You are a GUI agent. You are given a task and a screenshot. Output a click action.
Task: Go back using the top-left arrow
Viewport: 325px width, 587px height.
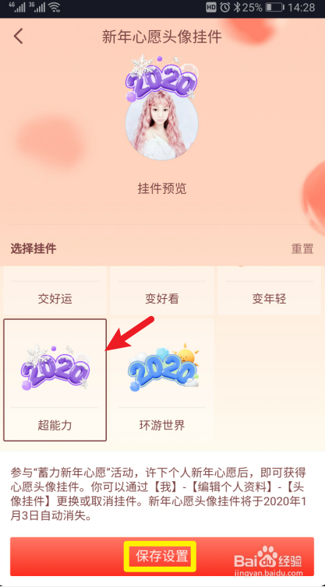(x=19, y=37)
